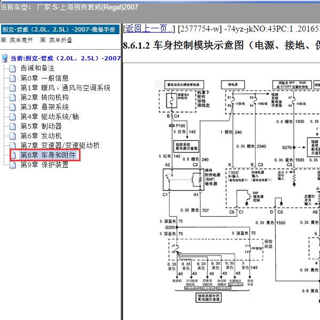Click the 线路系统中的配电图示意图 box at bottom
320x320 pixels.
[209, 298]
